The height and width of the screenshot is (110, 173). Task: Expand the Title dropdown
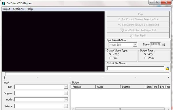tap(66, 87)
